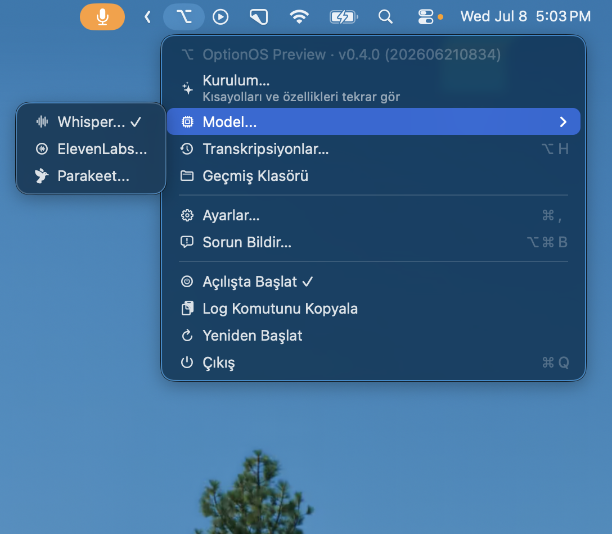This screenshot has width=612, height=534.
Task: Open the Wi-Fi status menu
Action: click(x=299, y=17)
